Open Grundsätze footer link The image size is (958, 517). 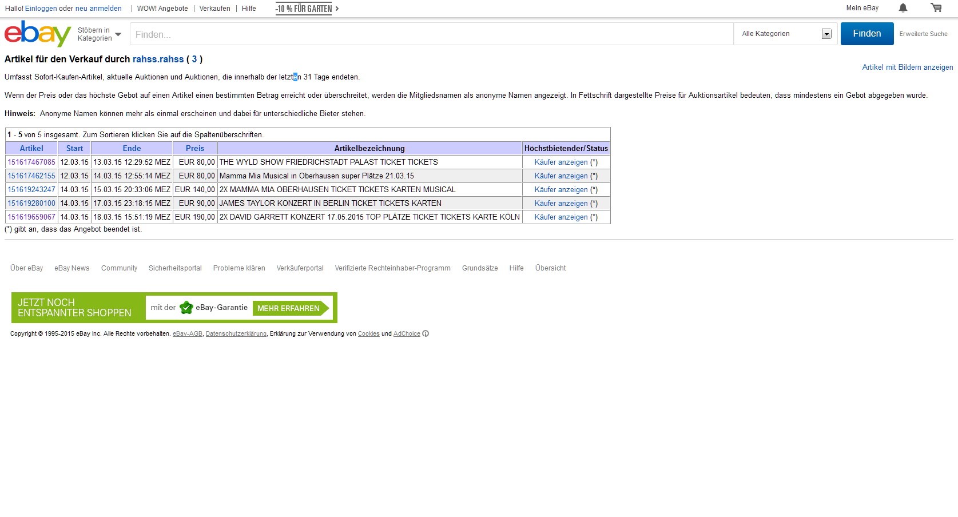pos(480,268)
